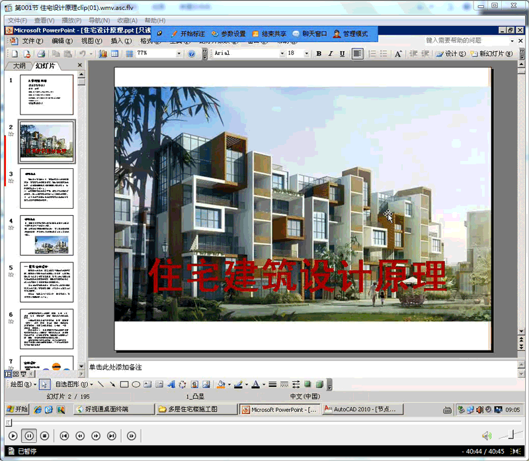Insert WordArt from the drawing toolbar
The width and height of the screenshot is (529, 461).
[172, 384]
